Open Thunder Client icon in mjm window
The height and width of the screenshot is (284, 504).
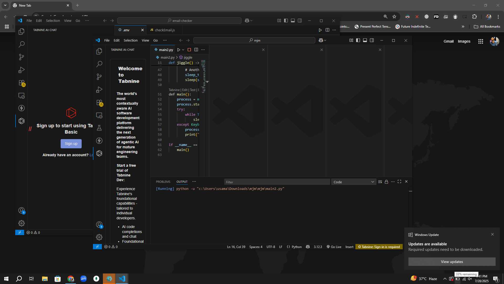(x=99, y=141)
